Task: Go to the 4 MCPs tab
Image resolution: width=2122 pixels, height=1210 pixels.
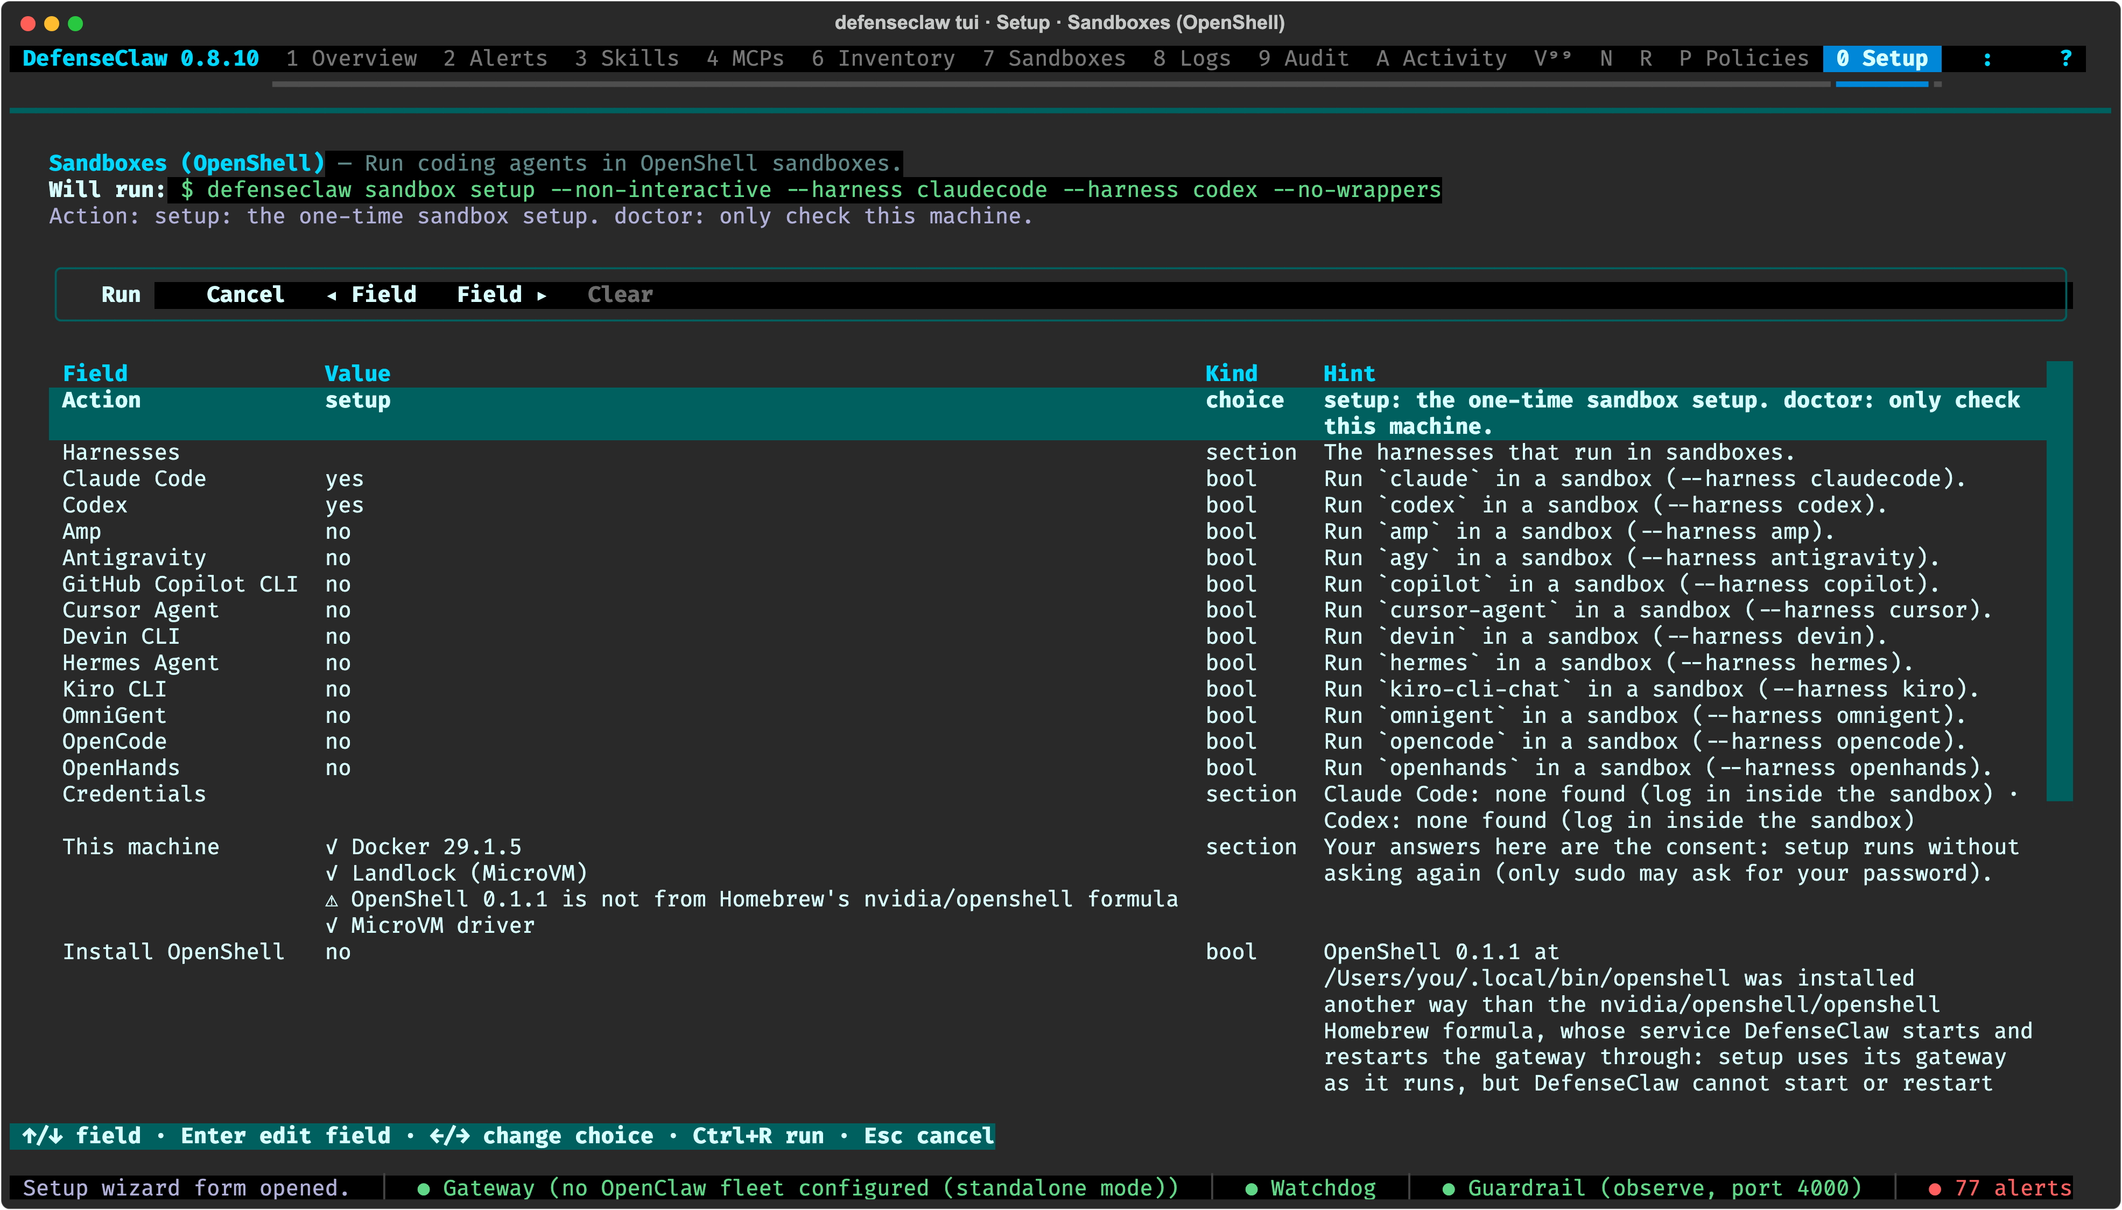Action: point(745,58)
